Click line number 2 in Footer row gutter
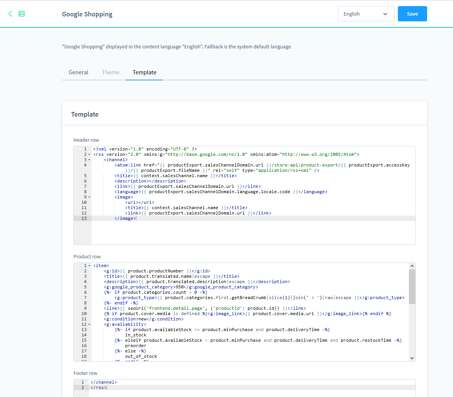This screenshot has height=397, width=453. point(83,387)
